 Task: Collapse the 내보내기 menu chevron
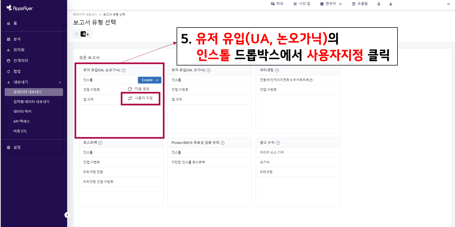point(60,82)
